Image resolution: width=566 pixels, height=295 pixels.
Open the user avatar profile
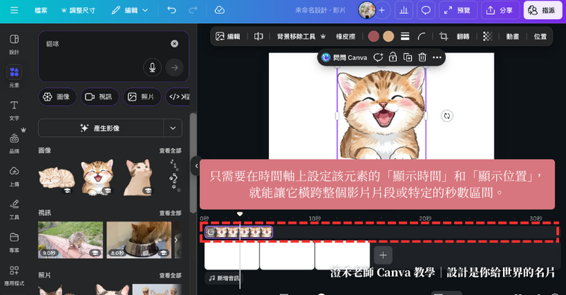pyautogui.click(x=366, y=10)
